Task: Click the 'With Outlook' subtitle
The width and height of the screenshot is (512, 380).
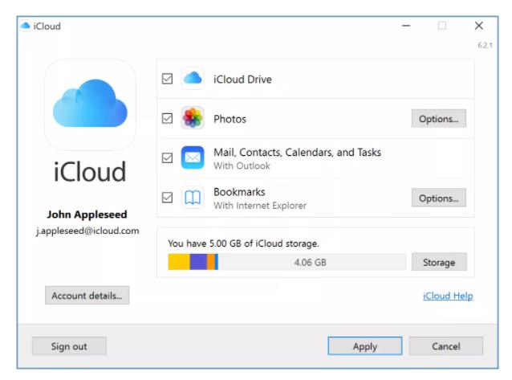Action: point(242,165)
